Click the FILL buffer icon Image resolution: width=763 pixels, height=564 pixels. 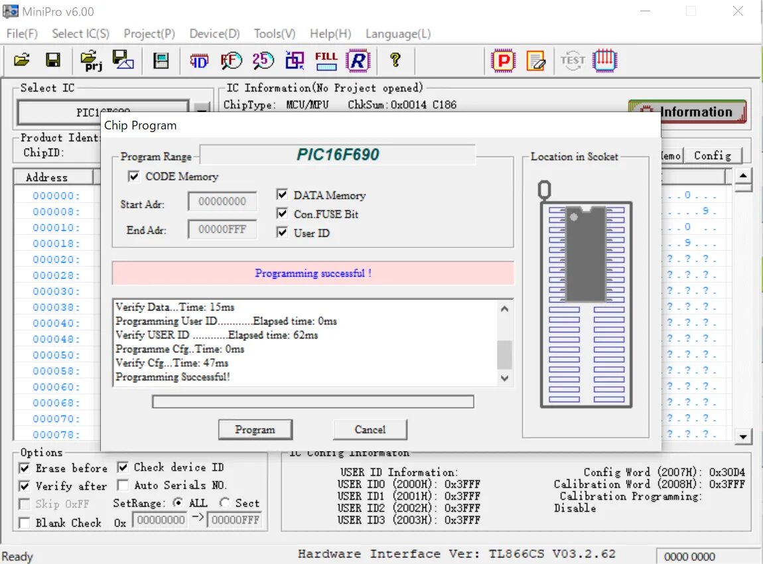click(326, 61)
